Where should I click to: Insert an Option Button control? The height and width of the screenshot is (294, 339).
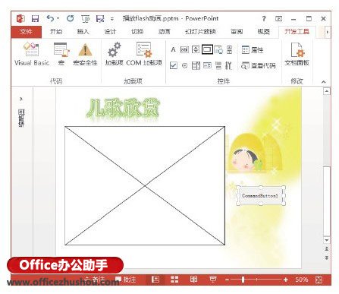(x=184, y=65)
